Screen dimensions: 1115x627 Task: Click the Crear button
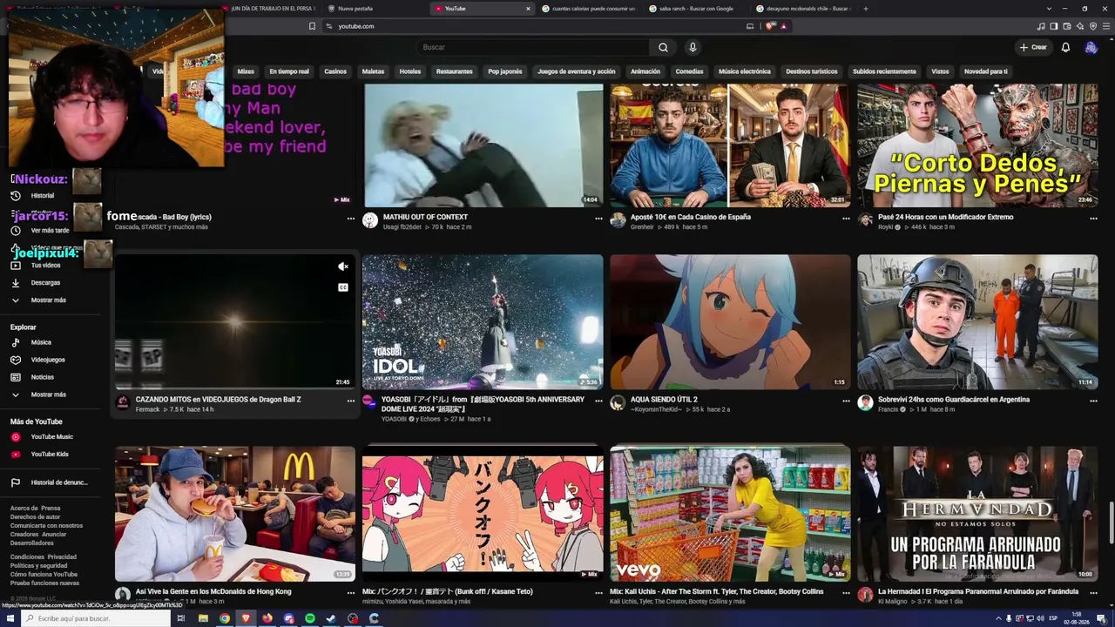tap(1033, 47)
